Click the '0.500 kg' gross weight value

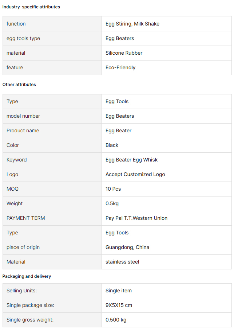(116, 320)
